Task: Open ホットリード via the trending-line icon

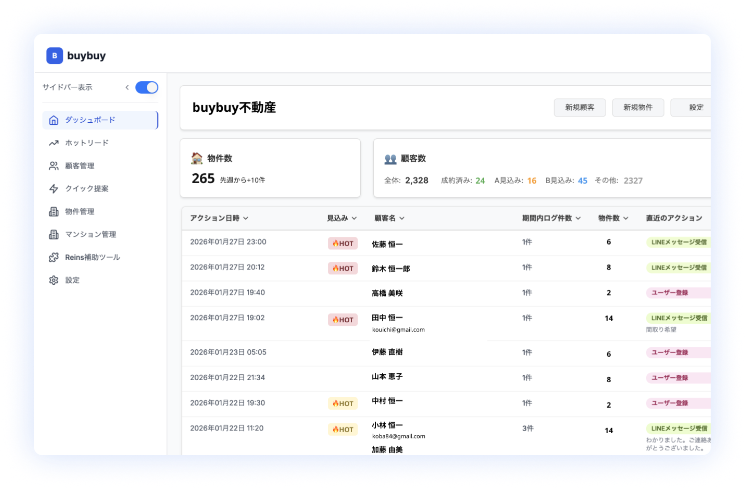Action: 53,143
